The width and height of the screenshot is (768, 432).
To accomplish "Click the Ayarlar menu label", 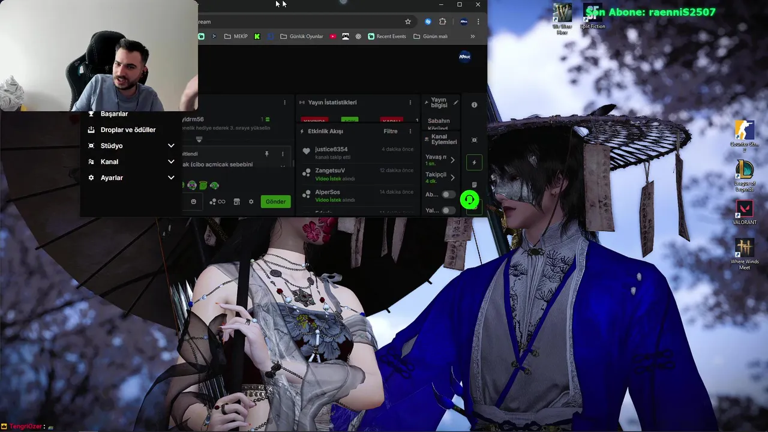I will (112, 178).
